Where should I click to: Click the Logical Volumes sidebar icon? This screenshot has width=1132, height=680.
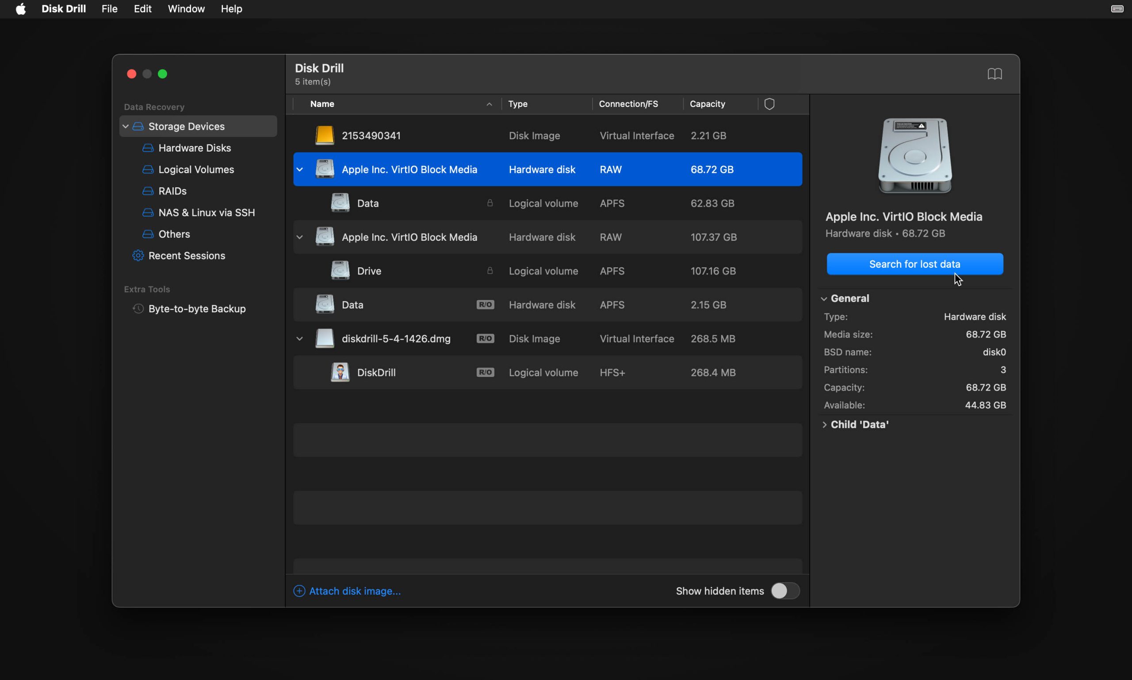[148, 169]
